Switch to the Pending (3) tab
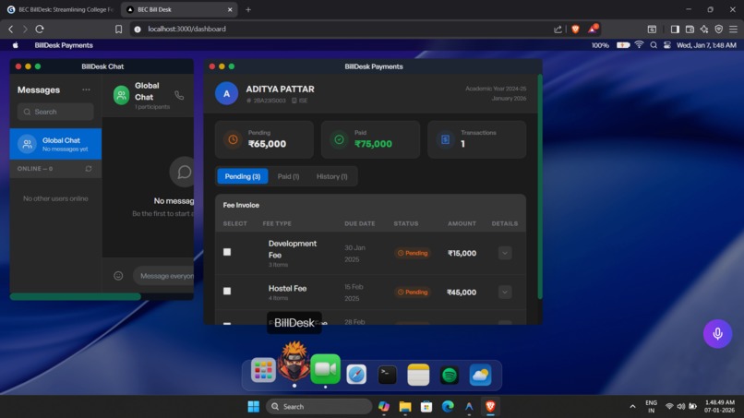Screen dimensions: 744x418 [243, 176]
